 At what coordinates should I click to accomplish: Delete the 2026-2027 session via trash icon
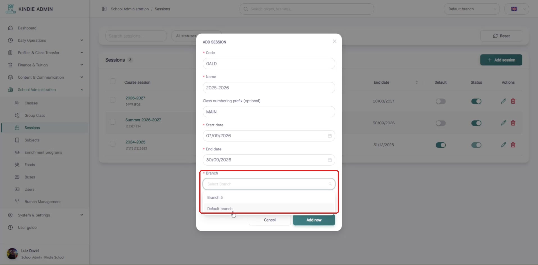[x=513, y=101]
